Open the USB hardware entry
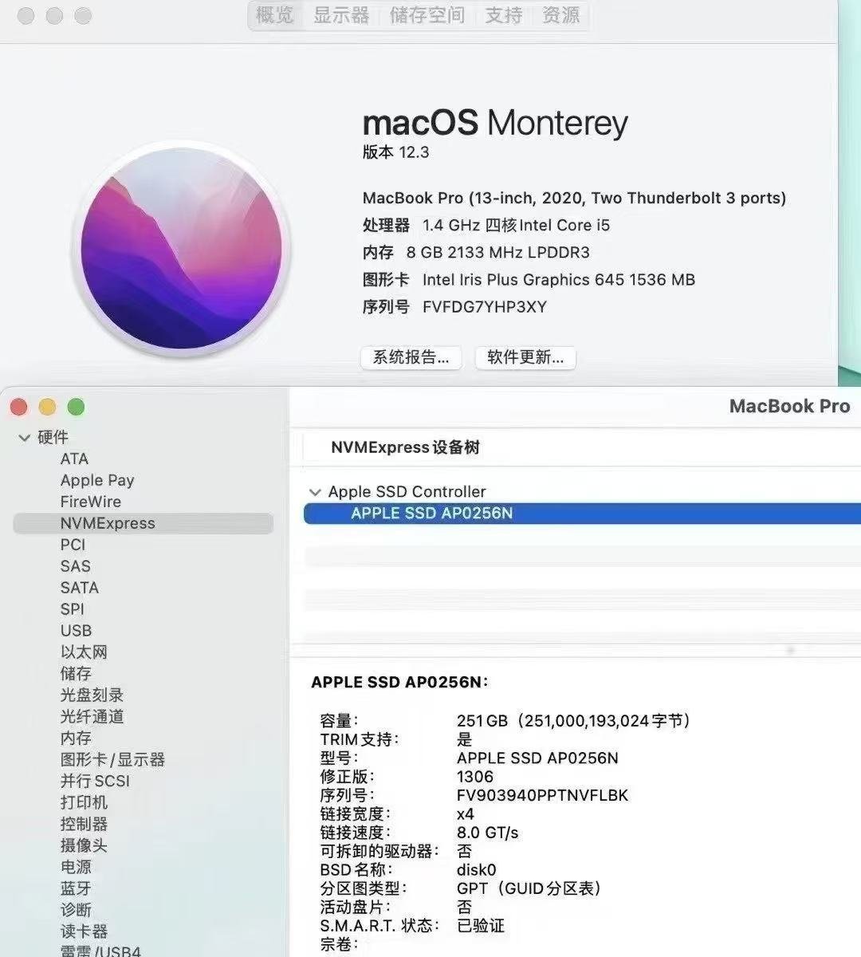Viewport: 861px width, 957px height. [76, 631]
